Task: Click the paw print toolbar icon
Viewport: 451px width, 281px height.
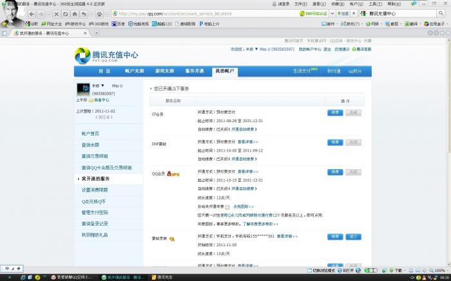Action: pyautogui.click(x=99, y=14)
